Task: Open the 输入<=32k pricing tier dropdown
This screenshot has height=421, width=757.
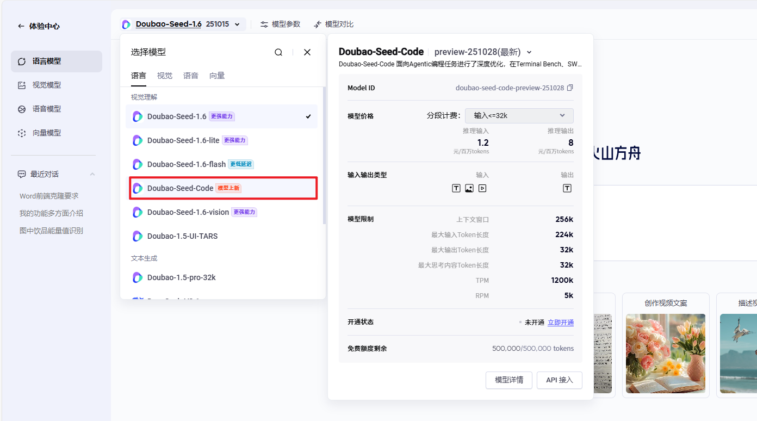Action: click(519, 115)
